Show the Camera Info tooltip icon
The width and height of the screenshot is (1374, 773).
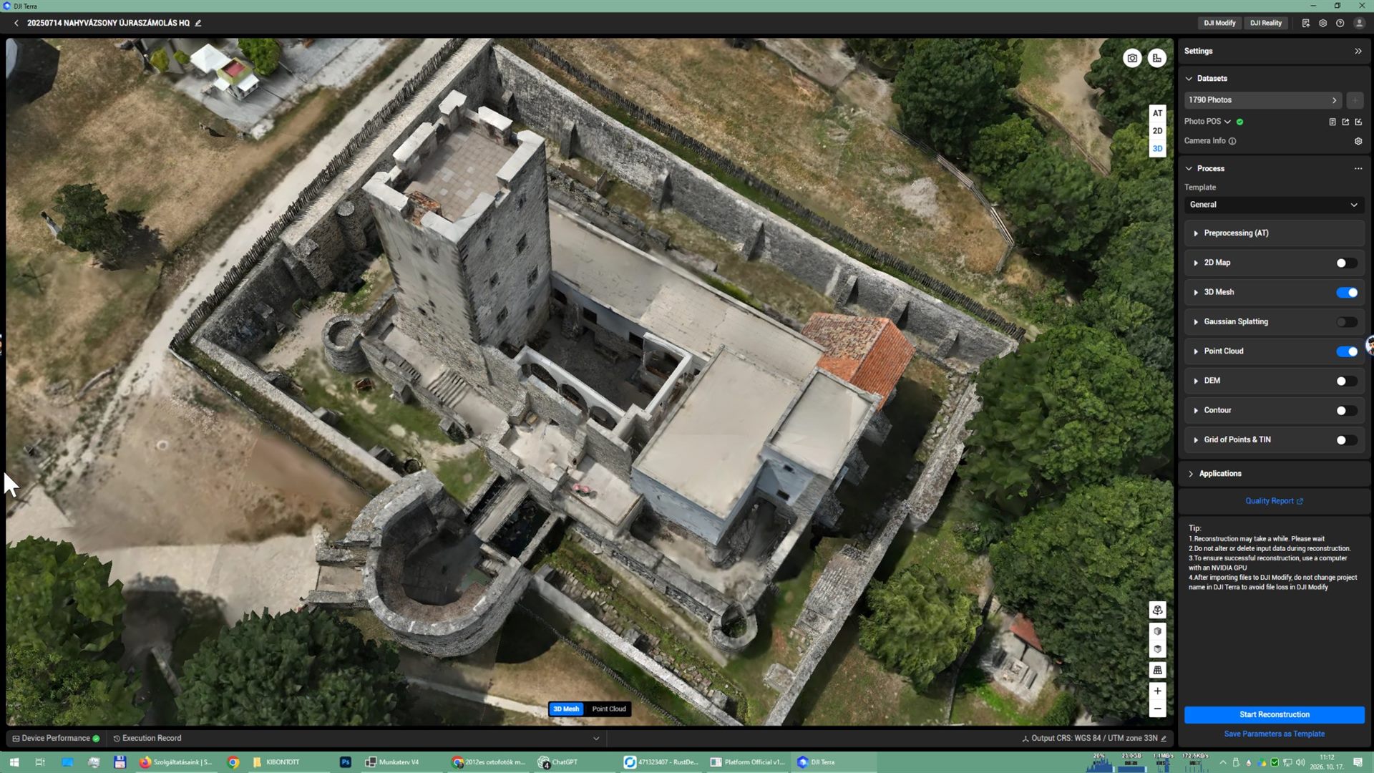pyautogui.click(x=1232, y=141)
